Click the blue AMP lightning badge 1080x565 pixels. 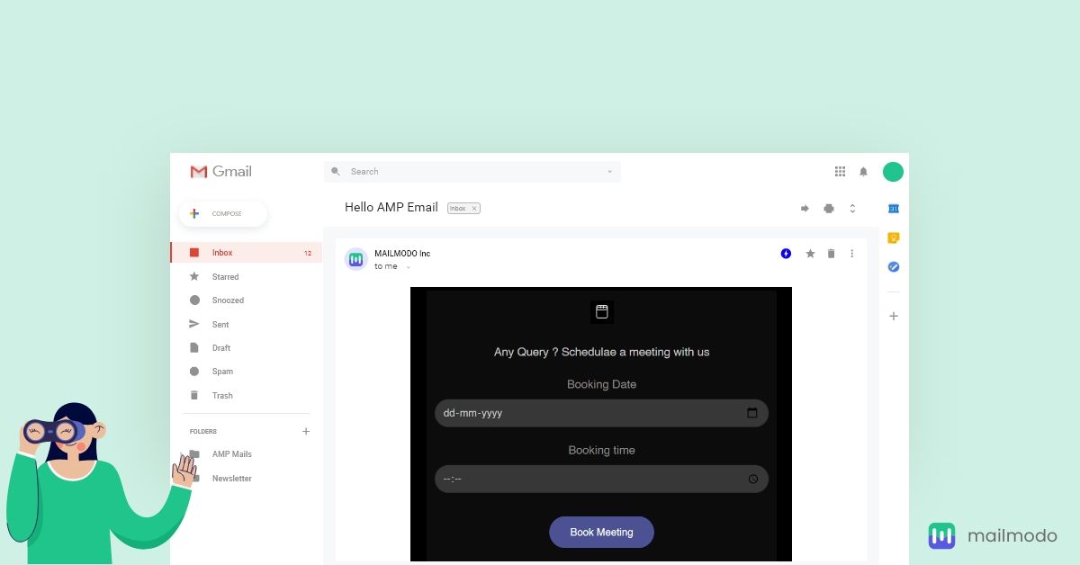coord(785,254)
